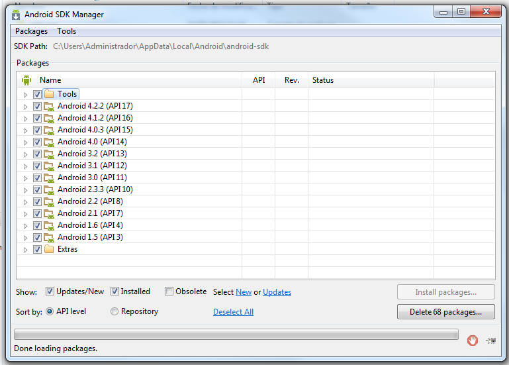Click the Android 3.1 (API 12) package icon
509x365 pixels.
coord(49,166)
